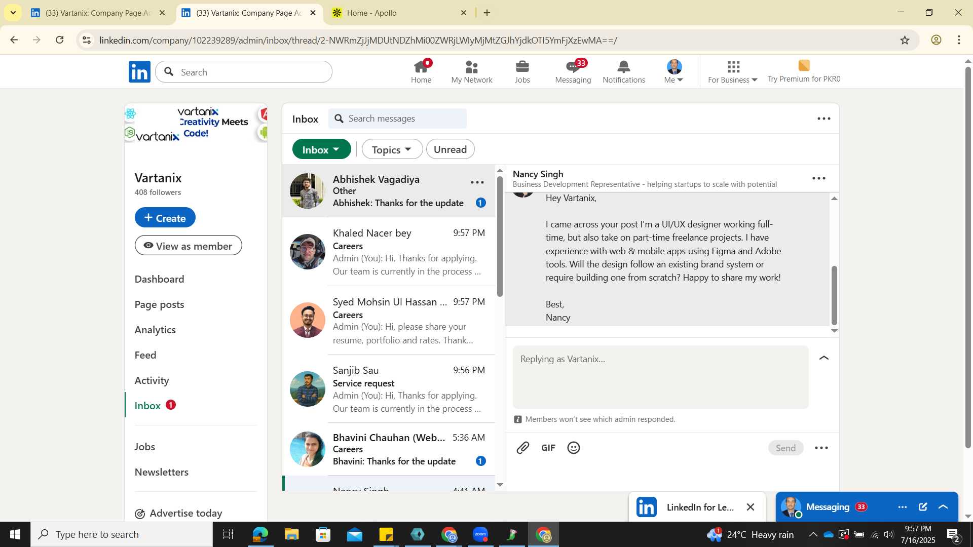The width and height of the screenshot is (973, 547).
Task: Open Newsletters section
Action: [162, 472]
